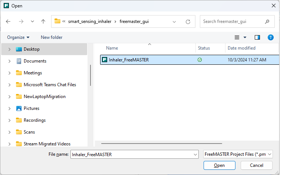This screenshot has width=287, height=175.
Task: Open the recent locations chevron
Action: (32, 21)
